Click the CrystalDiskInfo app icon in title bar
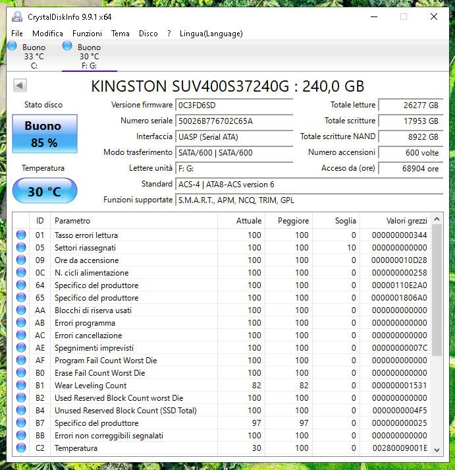455x470 pixels. click(17, 16)
